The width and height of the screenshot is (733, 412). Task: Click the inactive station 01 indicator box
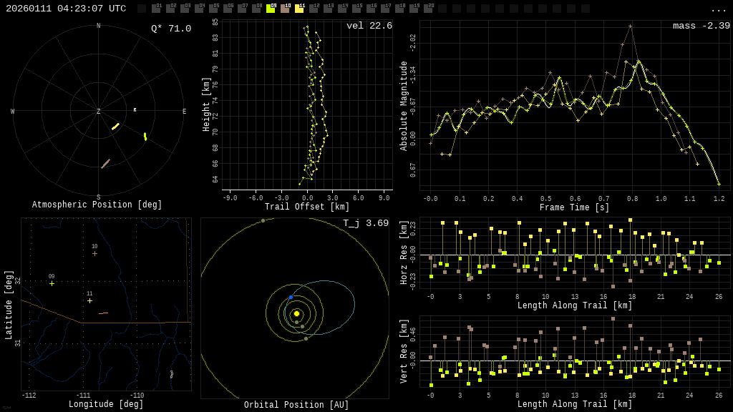(x=156, y=9)
